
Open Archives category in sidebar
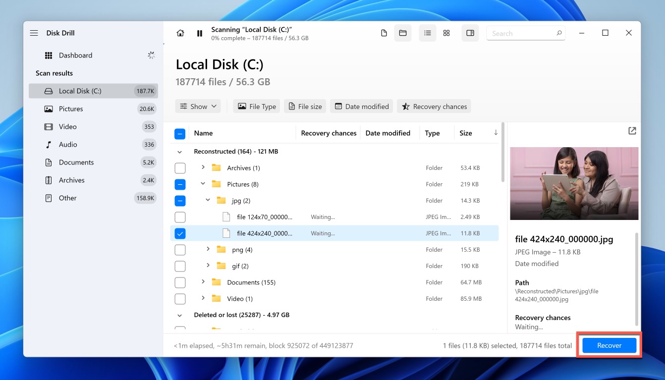pyautogui.click(x=93, y=180)
